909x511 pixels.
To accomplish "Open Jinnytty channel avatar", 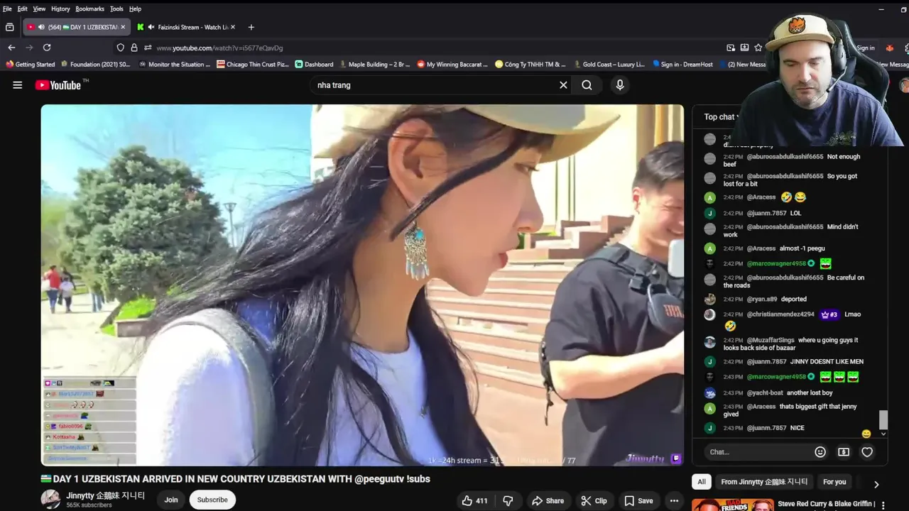I will tap(50, 499).
